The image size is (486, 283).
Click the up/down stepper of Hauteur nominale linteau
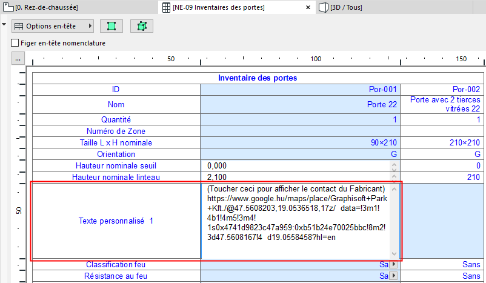[x=394, y=178]
